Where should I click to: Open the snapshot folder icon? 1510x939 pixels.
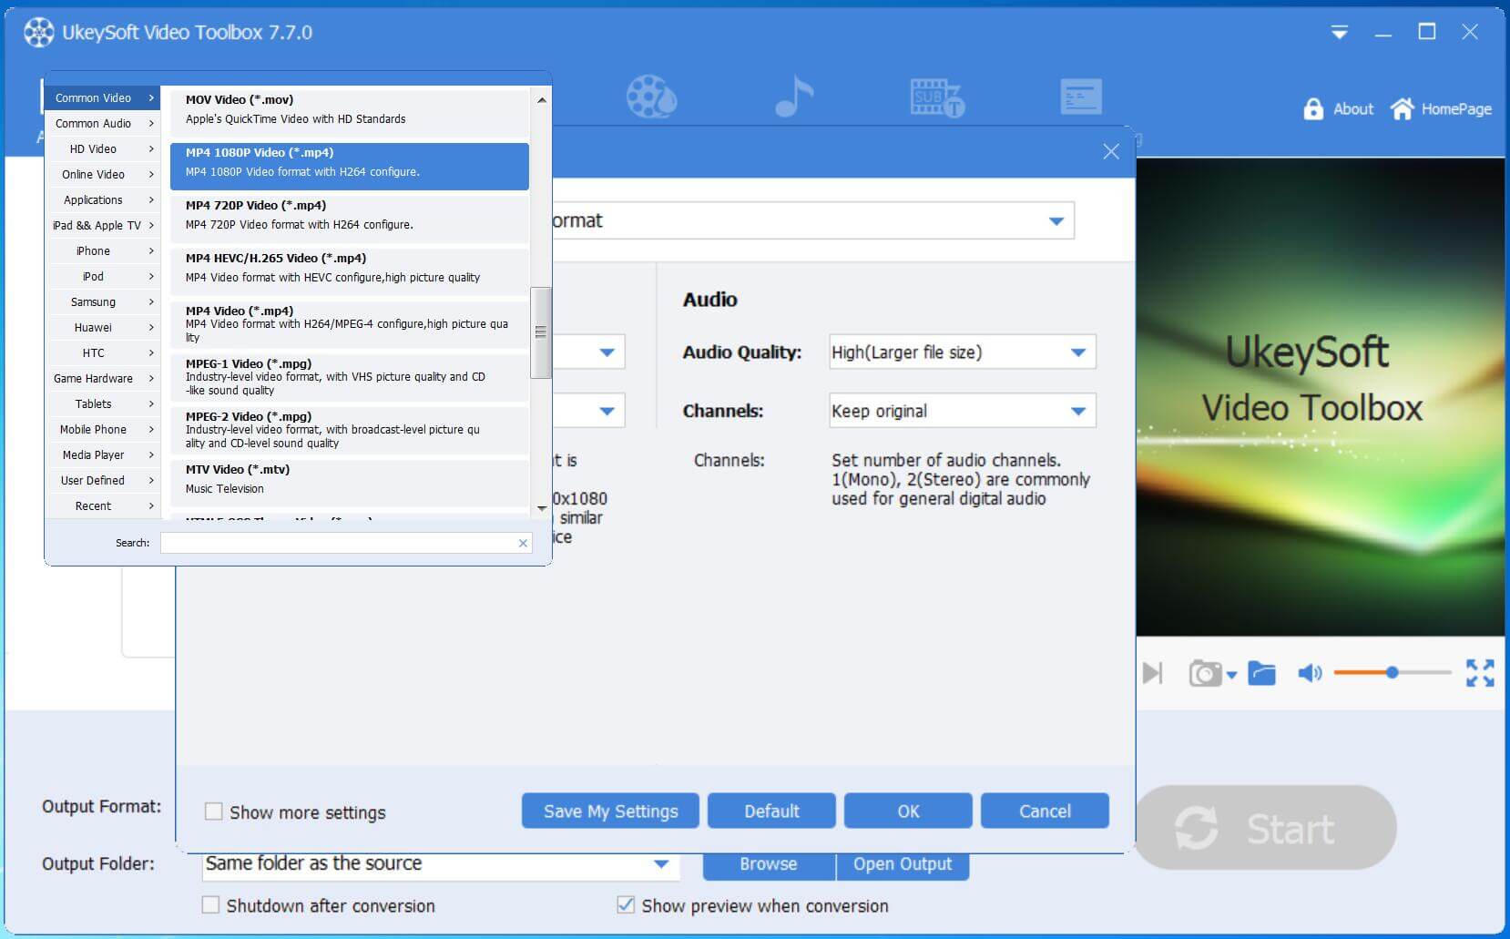pos(1261,674)
